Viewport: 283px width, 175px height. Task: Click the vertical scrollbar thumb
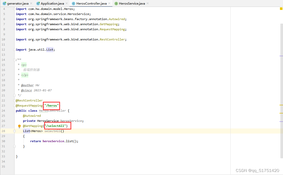[x=281, y=91]
